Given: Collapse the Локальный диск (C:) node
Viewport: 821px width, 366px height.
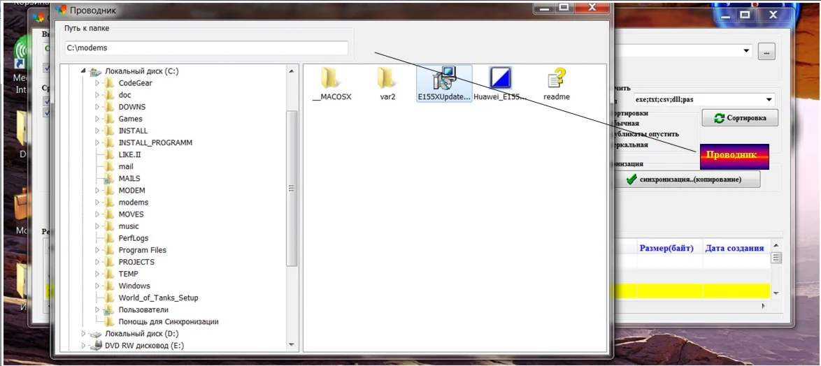Looking at the screenshot, I should (83, 71).
